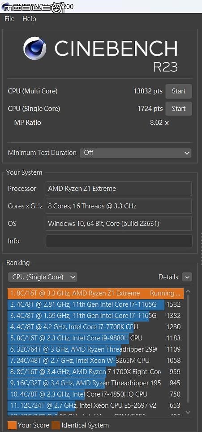This screenshot has width=202, height=432.
Task: Open the File menu
Action: 9,19
